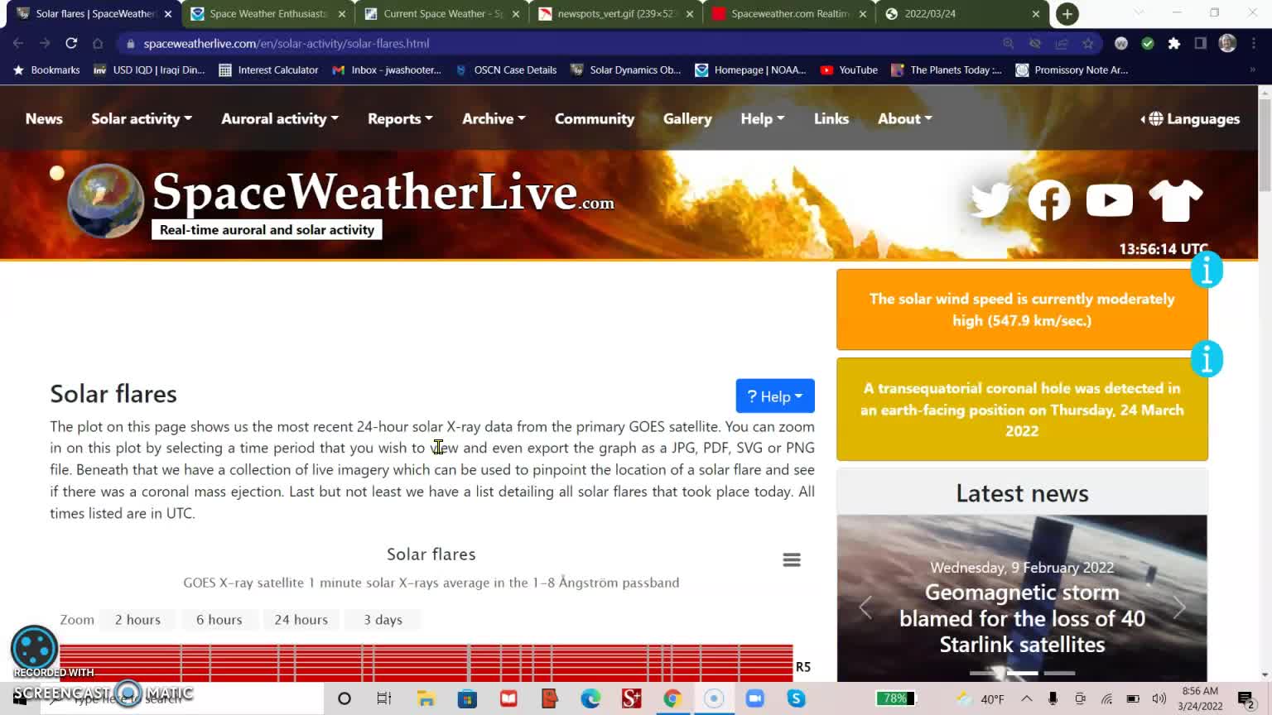
Task: Open the Links page
Action: [x=831, y=118]
